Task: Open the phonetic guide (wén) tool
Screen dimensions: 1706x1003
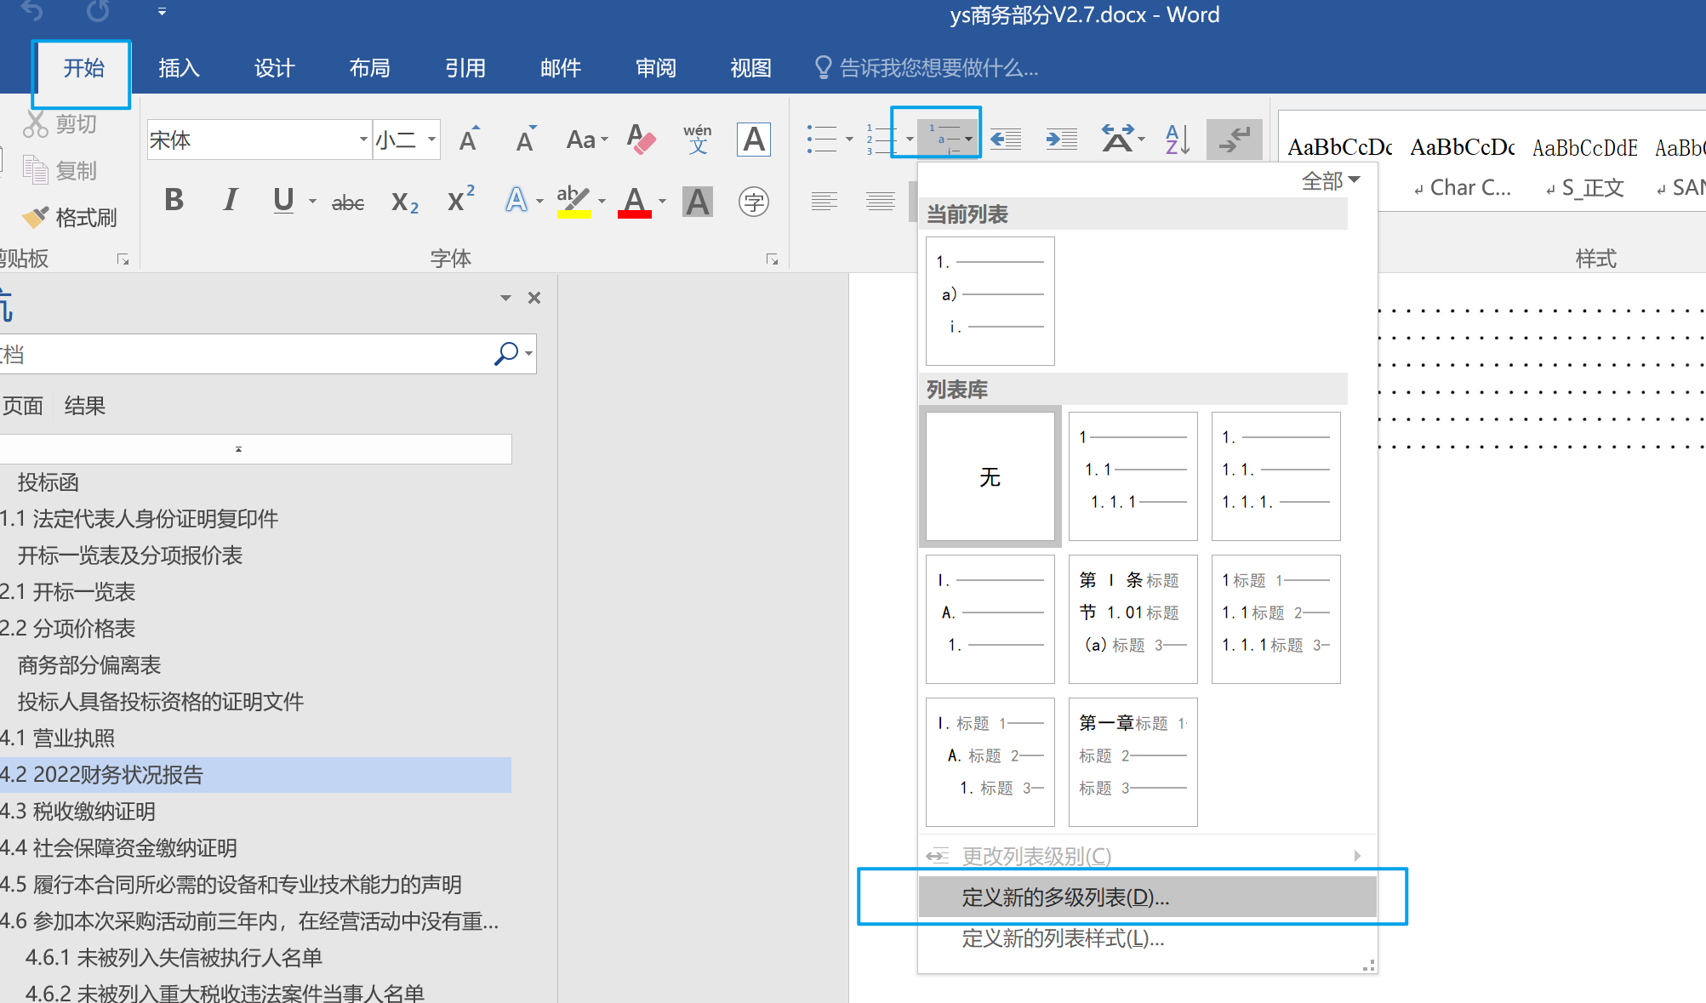Action: point(698,139)
